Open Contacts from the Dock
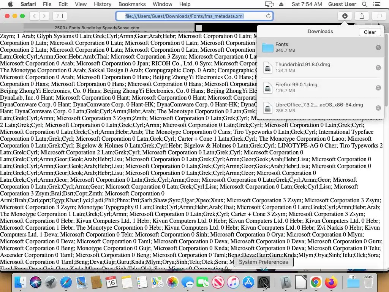 click(96, 282)
